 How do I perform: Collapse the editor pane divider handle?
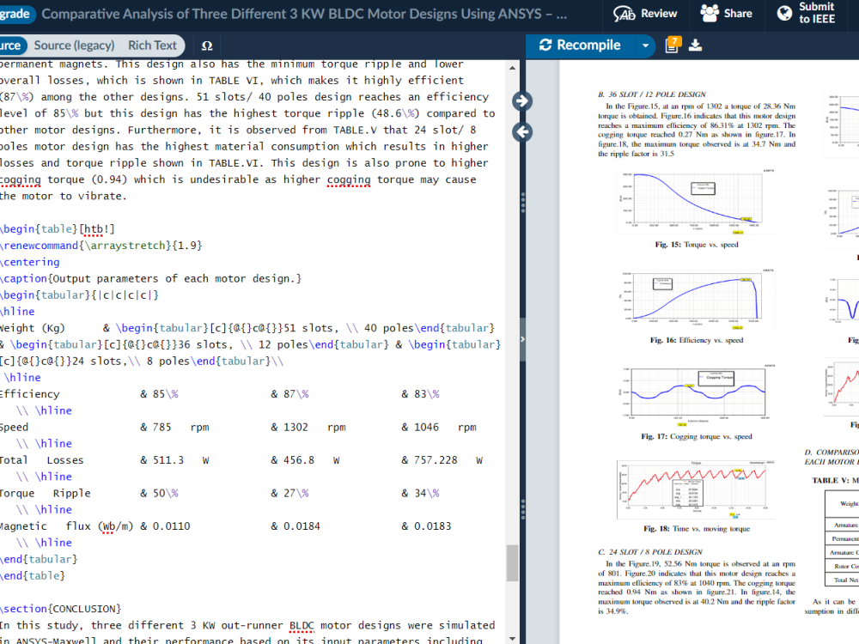(x=522, y=339)
